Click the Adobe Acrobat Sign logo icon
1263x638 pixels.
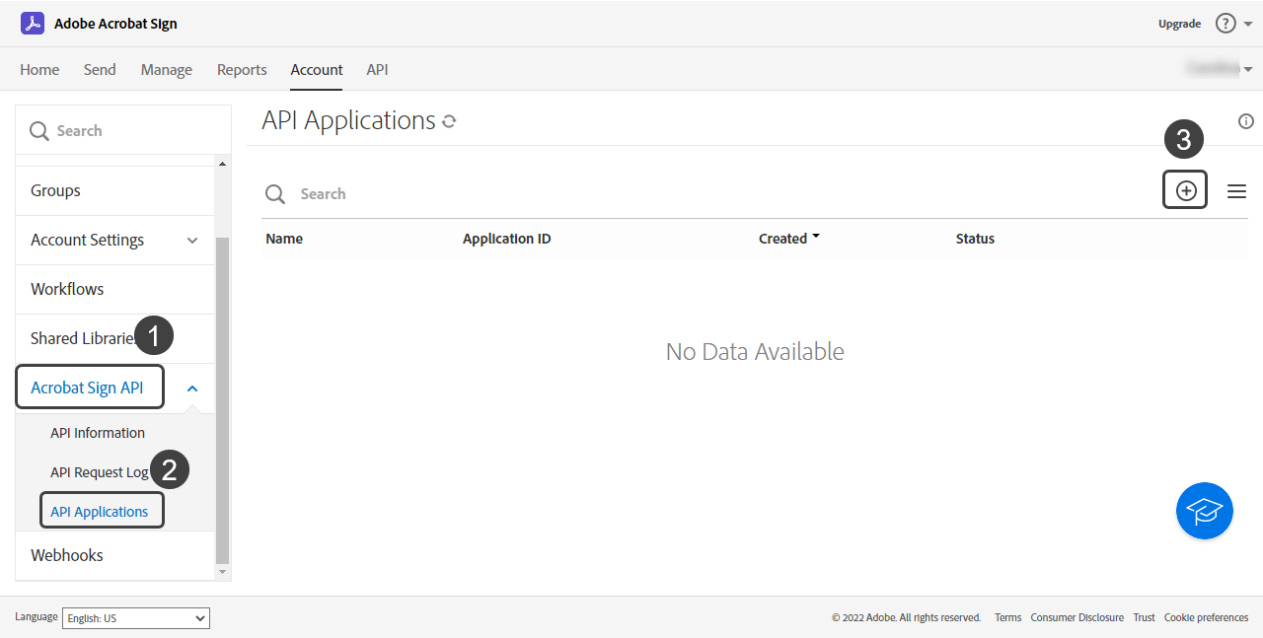33,23
